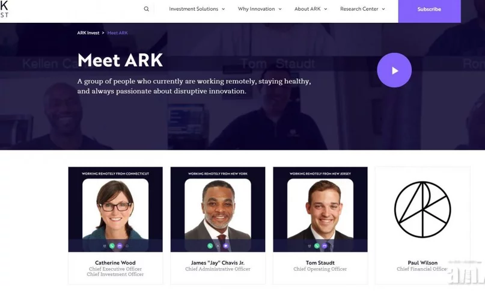Click purple icon on Tom Staudt card
Screen dimensions: 485x291
pyautogui.click(x=325, y=246)
